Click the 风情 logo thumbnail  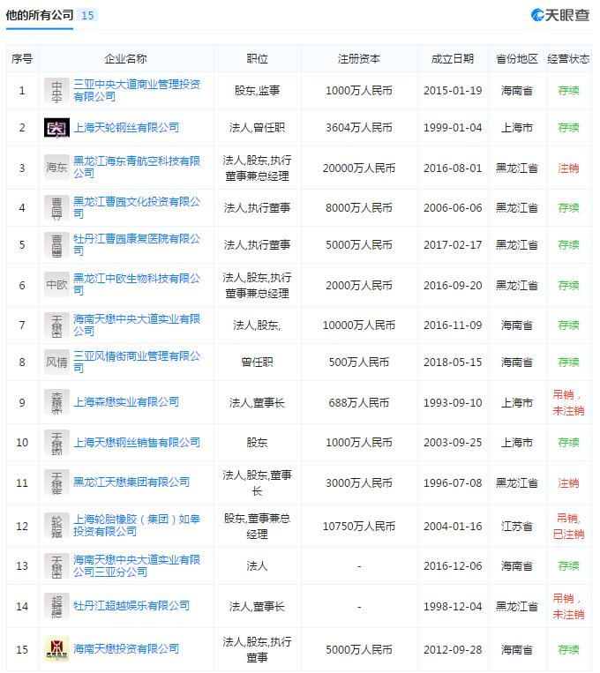click(x=56, y=362)
